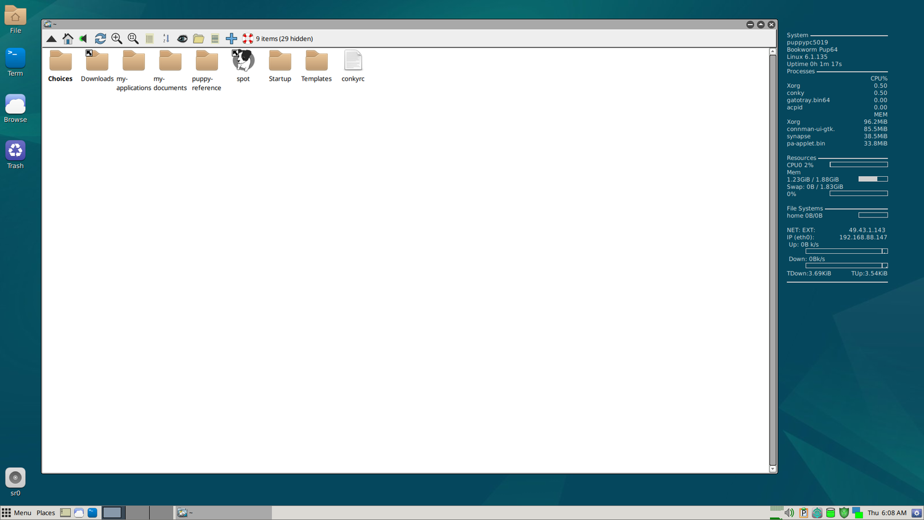This screenshot has width=924, height=520.
Task: Click the cloud browser taskbar launcher
Action: [x=79, y=513]
